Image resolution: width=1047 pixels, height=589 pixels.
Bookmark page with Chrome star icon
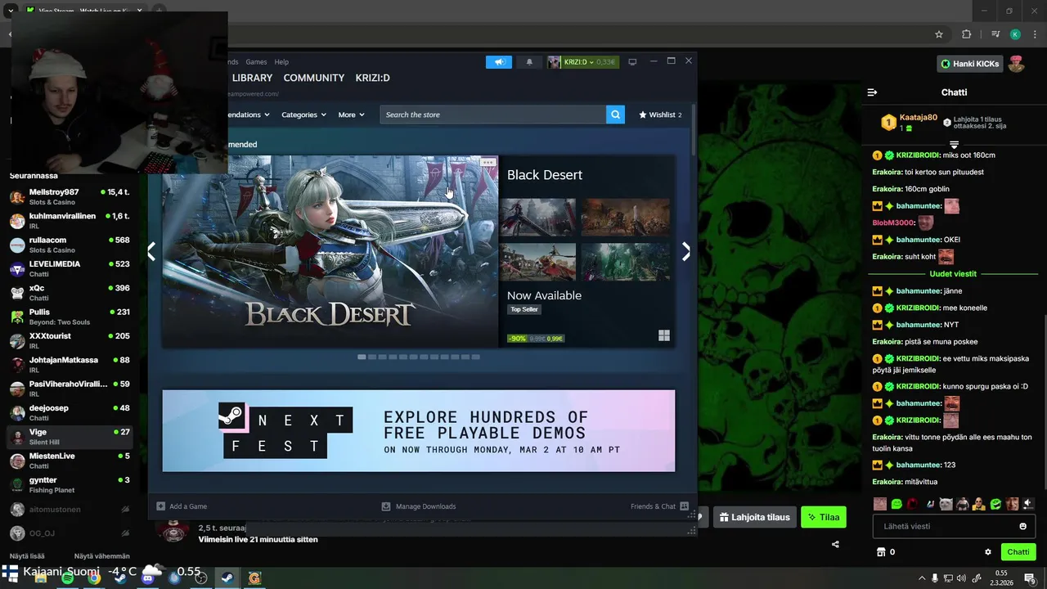[939, 34]
